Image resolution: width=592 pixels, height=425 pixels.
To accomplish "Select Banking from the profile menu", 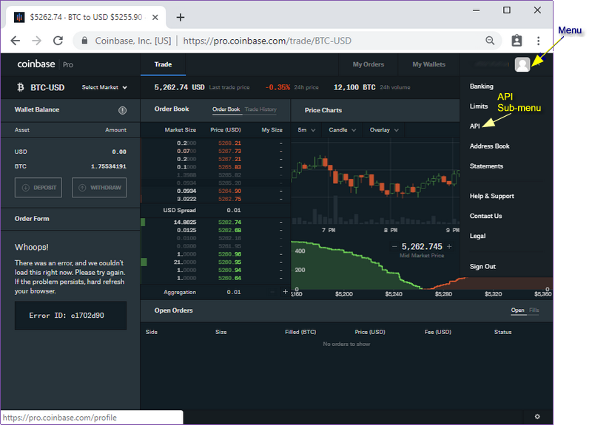I will 482,86.
